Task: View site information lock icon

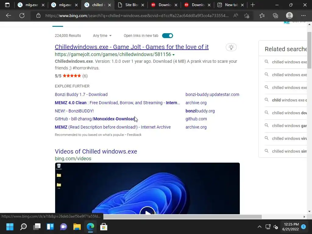Action: coord(38,16)
